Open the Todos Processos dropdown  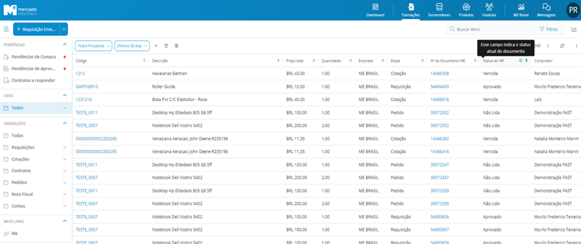point(93,46)
